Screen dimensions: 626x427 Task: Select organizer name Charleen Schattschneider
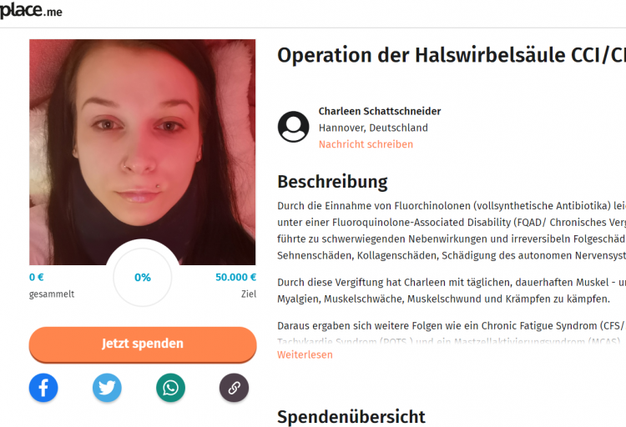[380, 111]
